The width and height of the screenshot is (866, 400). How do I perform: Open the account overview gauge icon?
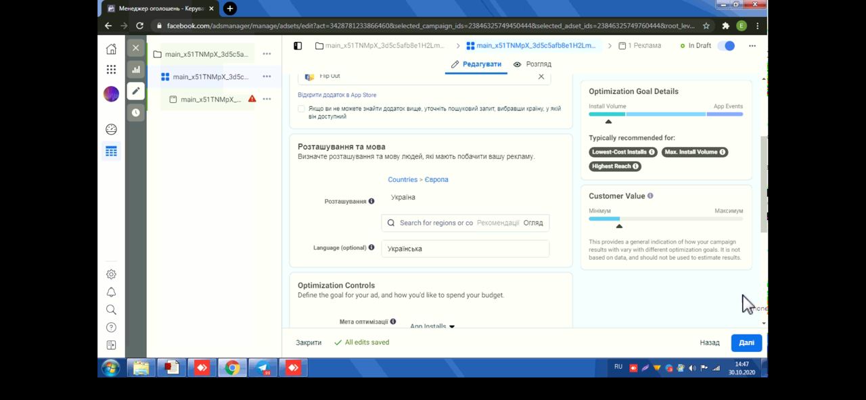click(x=111, y=129)
